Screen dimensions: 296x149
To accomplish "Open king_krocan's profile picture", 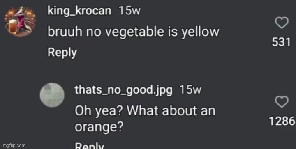I will point(20,21).
